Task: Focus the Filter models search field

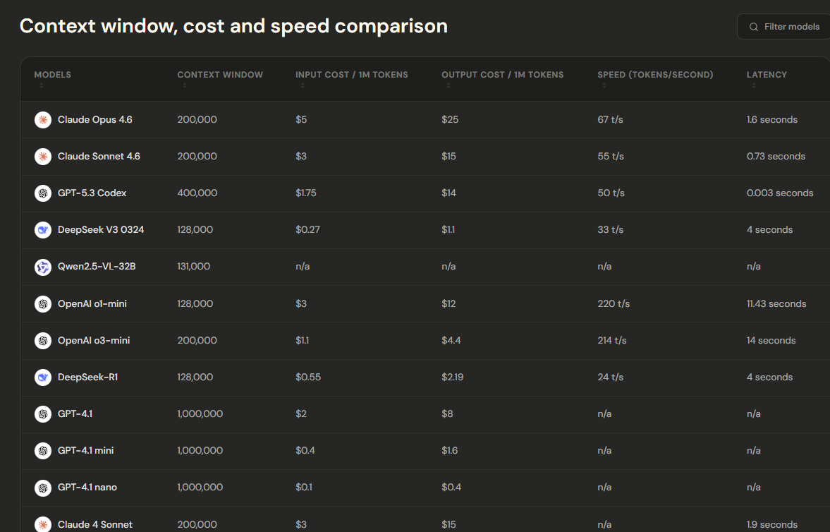Action: click(783, 27)
